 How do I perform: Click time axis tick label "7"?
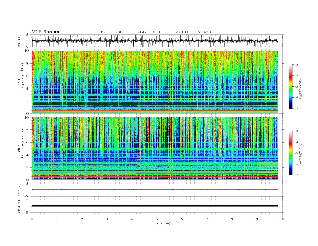click(x=207, y=219)
